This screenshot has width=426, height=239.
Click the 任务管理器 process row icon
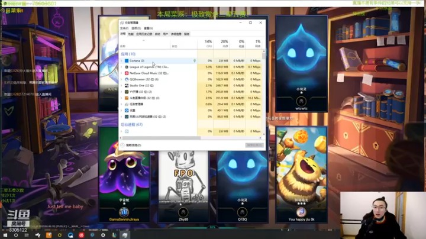127,104
